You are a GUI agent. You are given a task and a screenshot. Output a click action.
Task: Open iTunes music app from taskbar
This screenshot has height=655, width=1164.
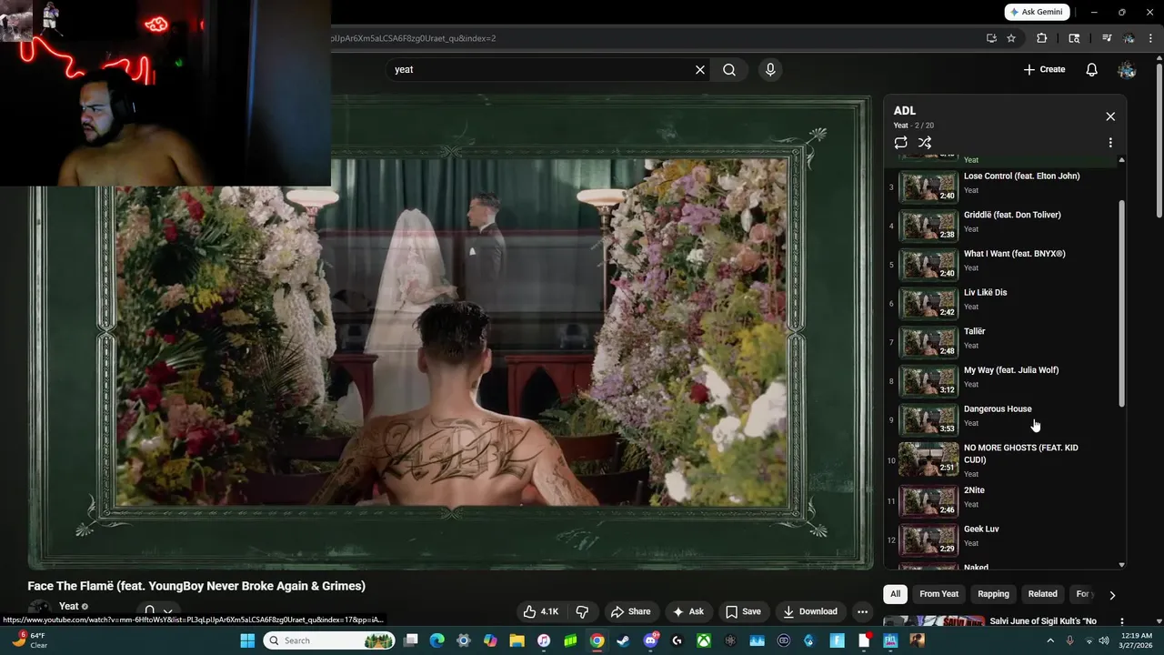pyautogui.click(x=543, y=640)
